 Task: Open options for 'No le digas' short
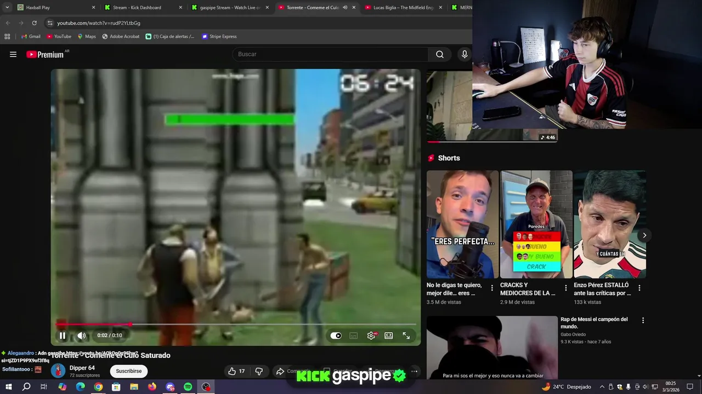coord(492,288)
